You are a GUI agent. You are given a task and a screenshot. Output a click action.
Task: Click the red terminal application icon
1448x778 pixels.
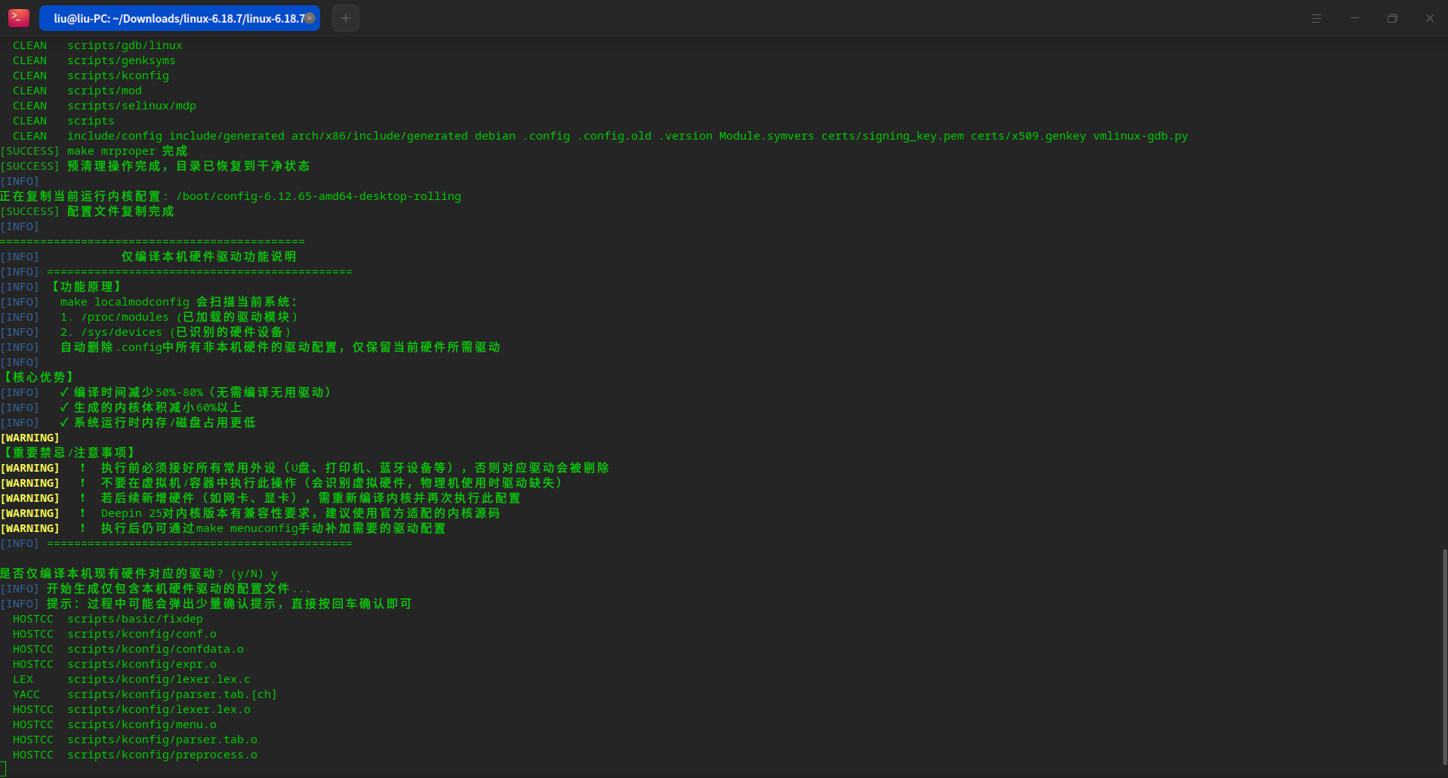(18, 17)
